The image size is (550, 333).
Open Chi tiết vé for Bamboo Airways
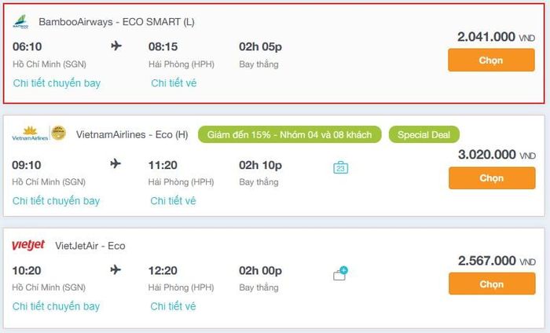[x=174, y=83]
